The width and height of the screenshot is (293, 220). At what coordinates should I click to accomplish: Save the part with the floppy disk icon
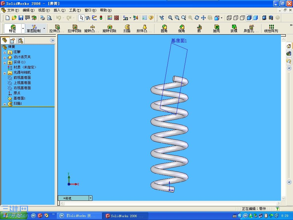click(x=21, y=18)
